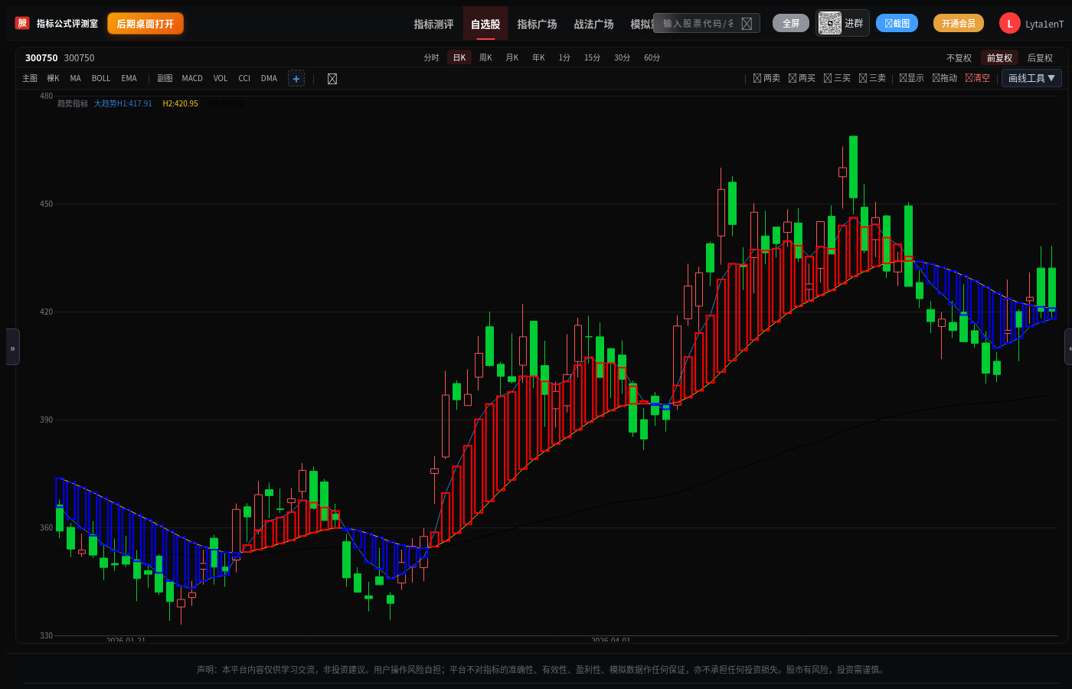Click the 进群 join group label
The width and height of the screenshot is (1072, 689).
point(854,24)
